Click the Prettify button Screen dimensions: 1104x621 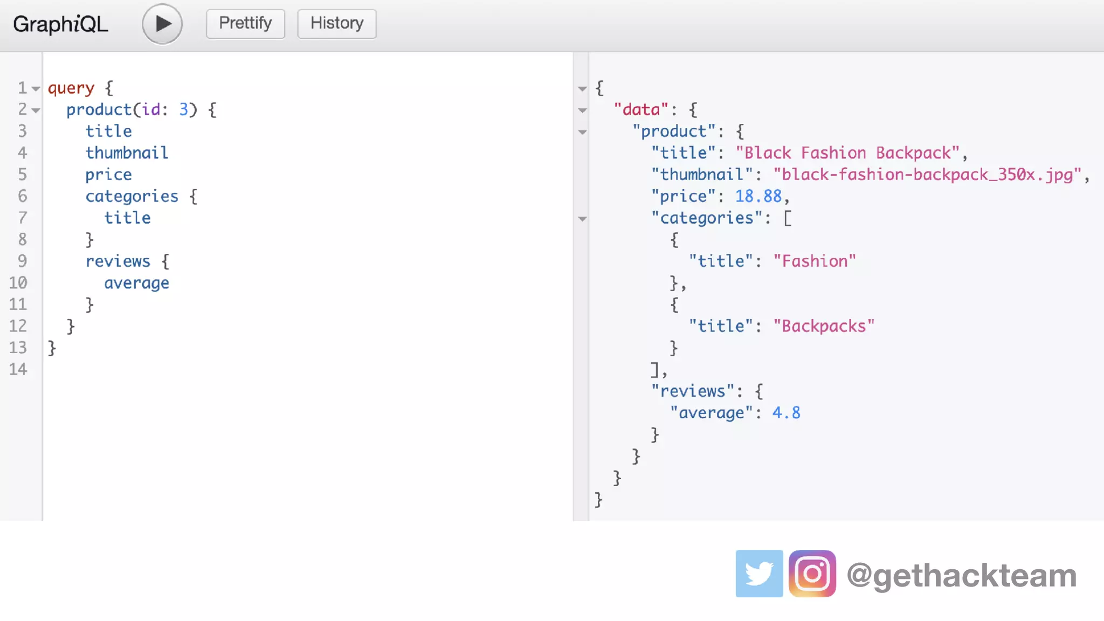(x=245, y=24)
